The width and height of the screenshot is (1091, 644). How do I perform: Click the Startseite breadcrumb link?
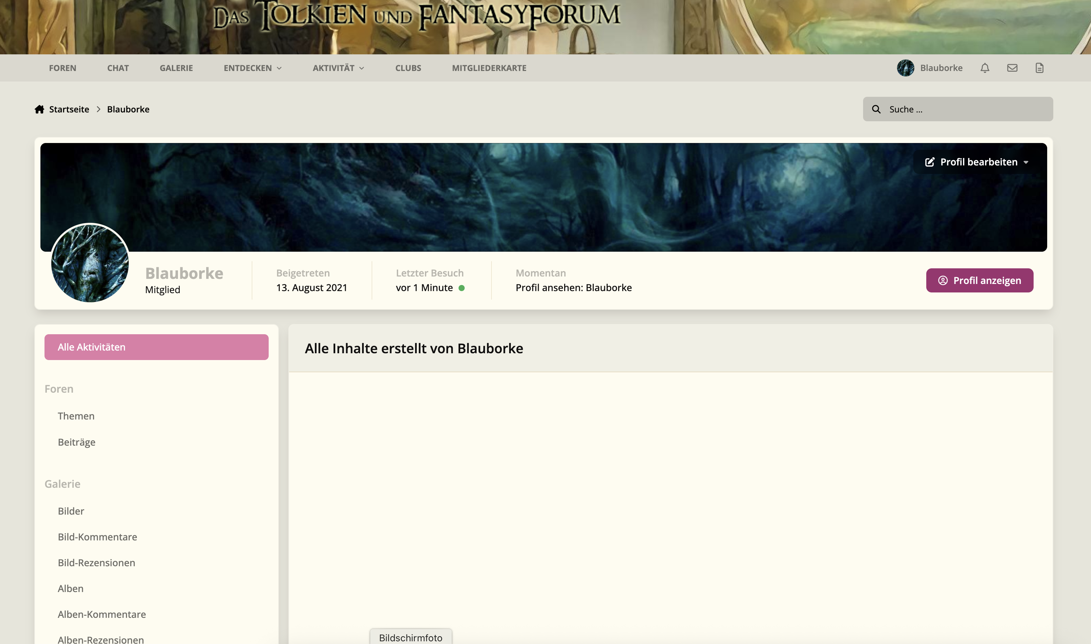click(69, 109)
